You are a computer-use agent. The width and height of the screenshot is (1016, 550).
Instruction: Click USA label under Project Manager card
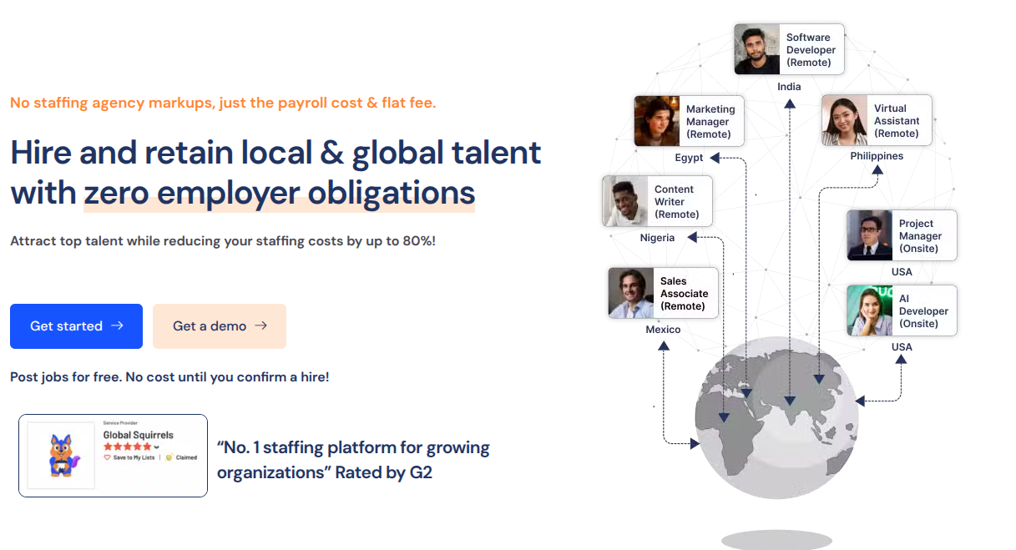[x=902, y=272]
